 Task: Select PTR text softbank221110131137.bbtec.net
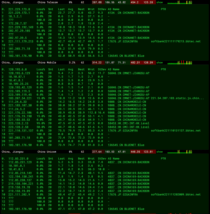[x=176, y=131]
